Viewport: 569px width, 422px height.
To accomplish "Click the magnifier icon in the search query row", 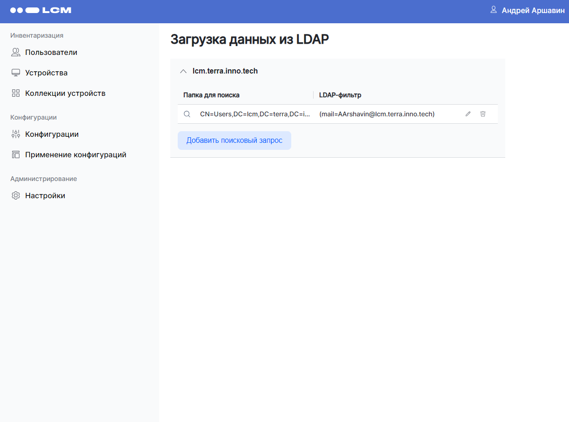I will tap(187, 114).
